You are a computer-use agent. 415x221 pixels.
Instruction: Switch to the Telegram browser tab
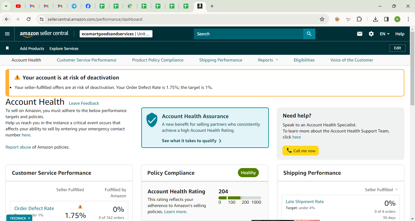click(74, 6)
